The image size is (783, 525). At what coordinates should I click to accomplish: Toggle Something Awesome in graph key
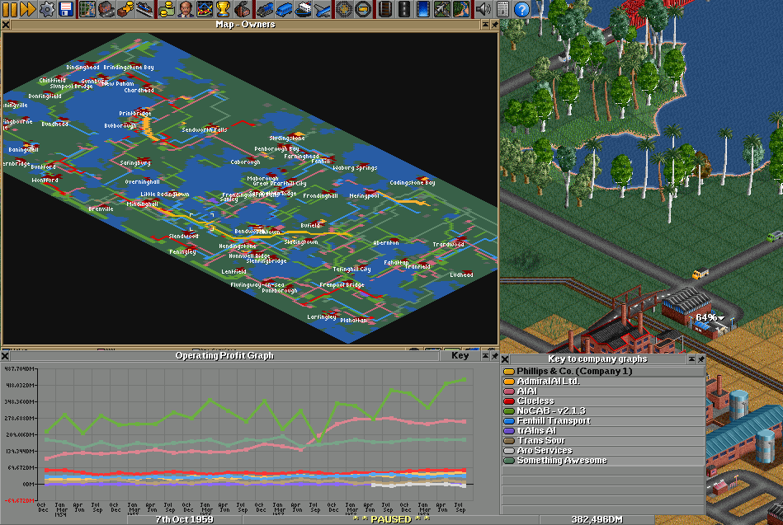(603, 461)
